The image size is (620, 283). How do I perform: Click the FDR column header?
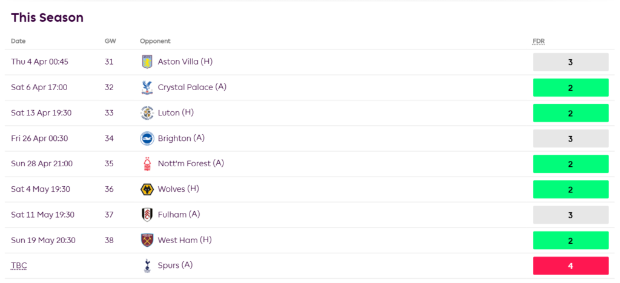pos(538,41)
